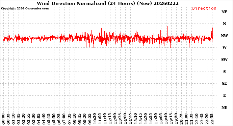Screen dimensions: 233x126
Task: Click the 'S' direction axis label
Action: tap(224, 72)
